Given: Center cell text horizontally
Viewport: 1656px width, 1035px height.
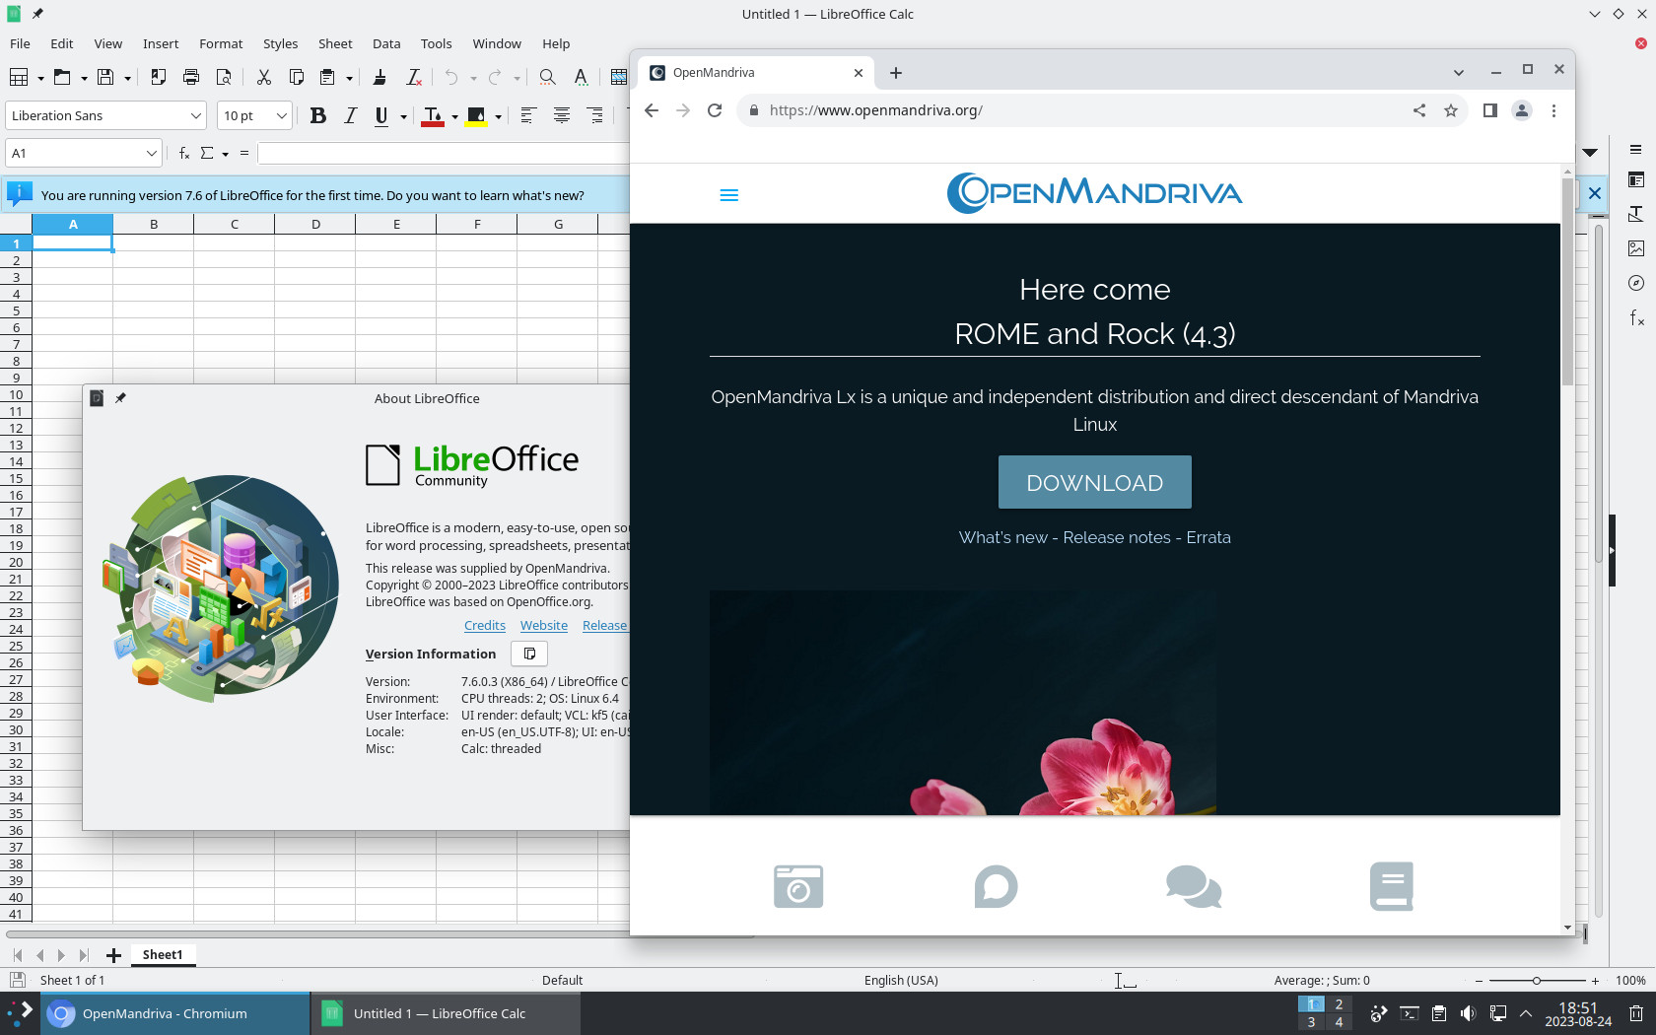Looking at the screenshot, I should point(561,115).
